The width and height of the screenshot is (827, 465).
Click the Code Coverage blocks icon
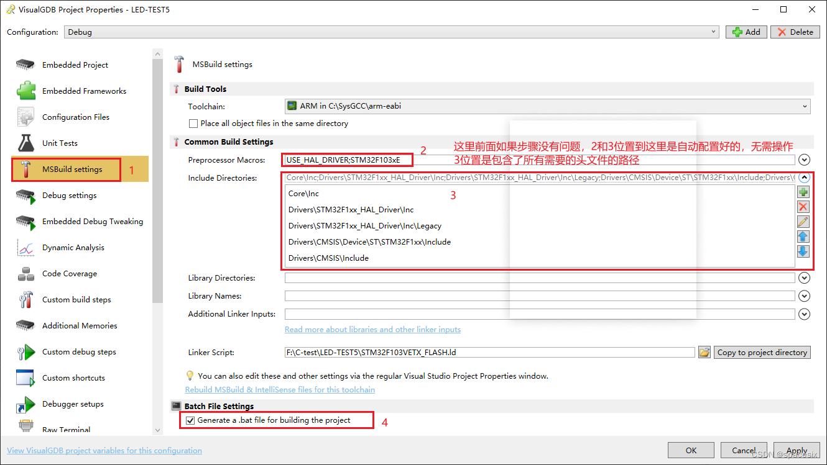[25, 274]
